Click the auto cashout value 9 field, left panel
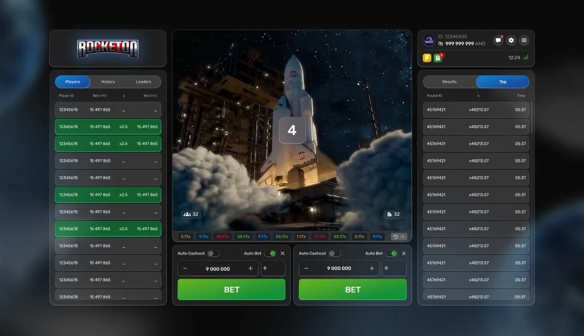The height and width of the screenshot is (336, 584). [273, 268]
